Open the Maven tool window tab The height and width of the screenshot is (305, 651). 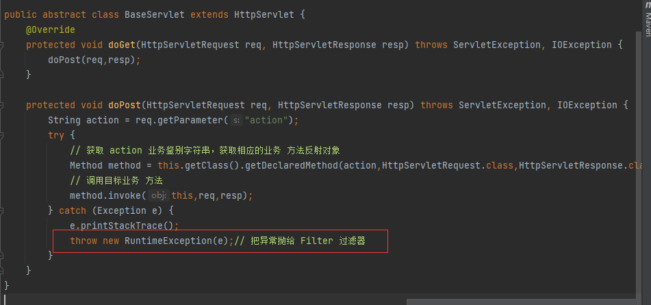coord(646,19)
